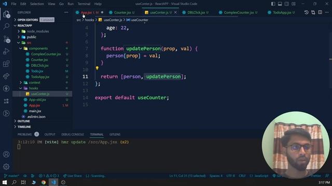Open the editor more actions menu

click(327, 12)
